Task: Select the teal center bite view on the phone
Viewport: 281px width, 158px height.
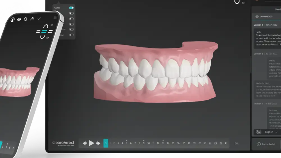Action: tap(44, 32)
